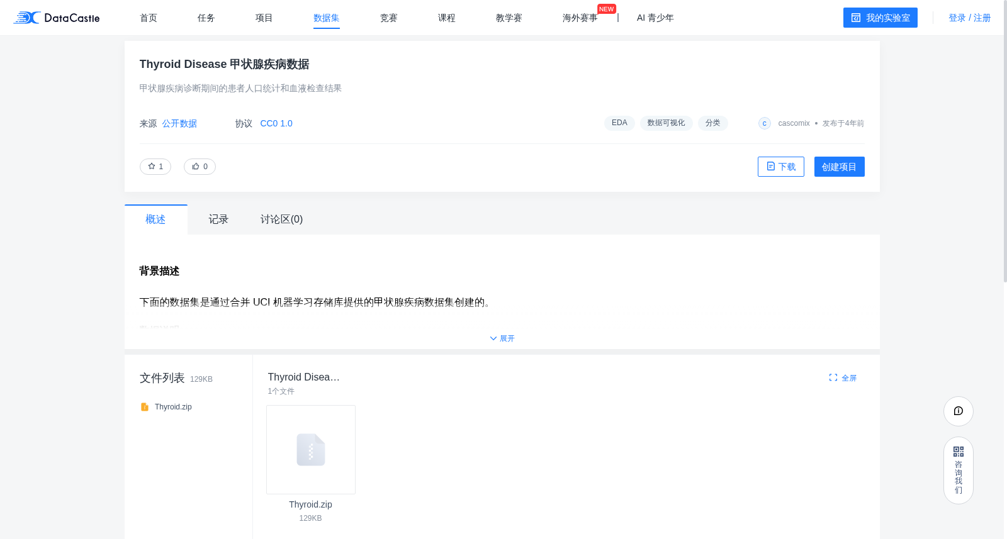Viewport: 1007px width, 539px height.
Task: Open the QR code contact us widget
Action: point(959,470)
